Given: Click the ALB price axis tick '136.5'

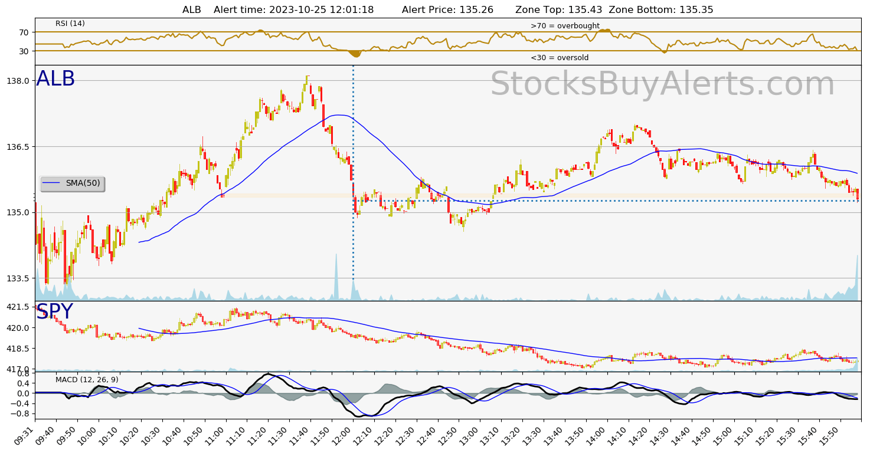Looking at the screenshot, I should 18,146.
